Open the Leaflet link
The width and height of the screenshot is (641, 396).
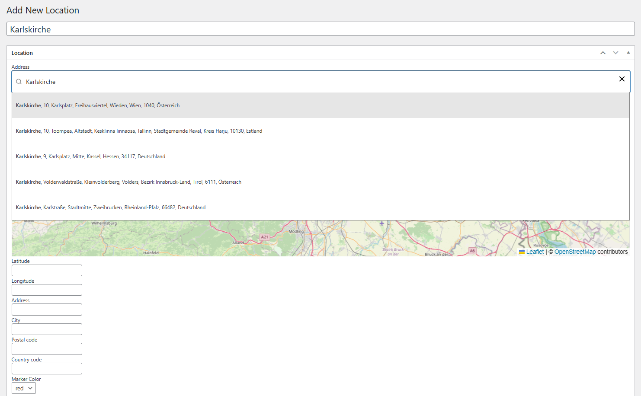[x=535, y=252]
